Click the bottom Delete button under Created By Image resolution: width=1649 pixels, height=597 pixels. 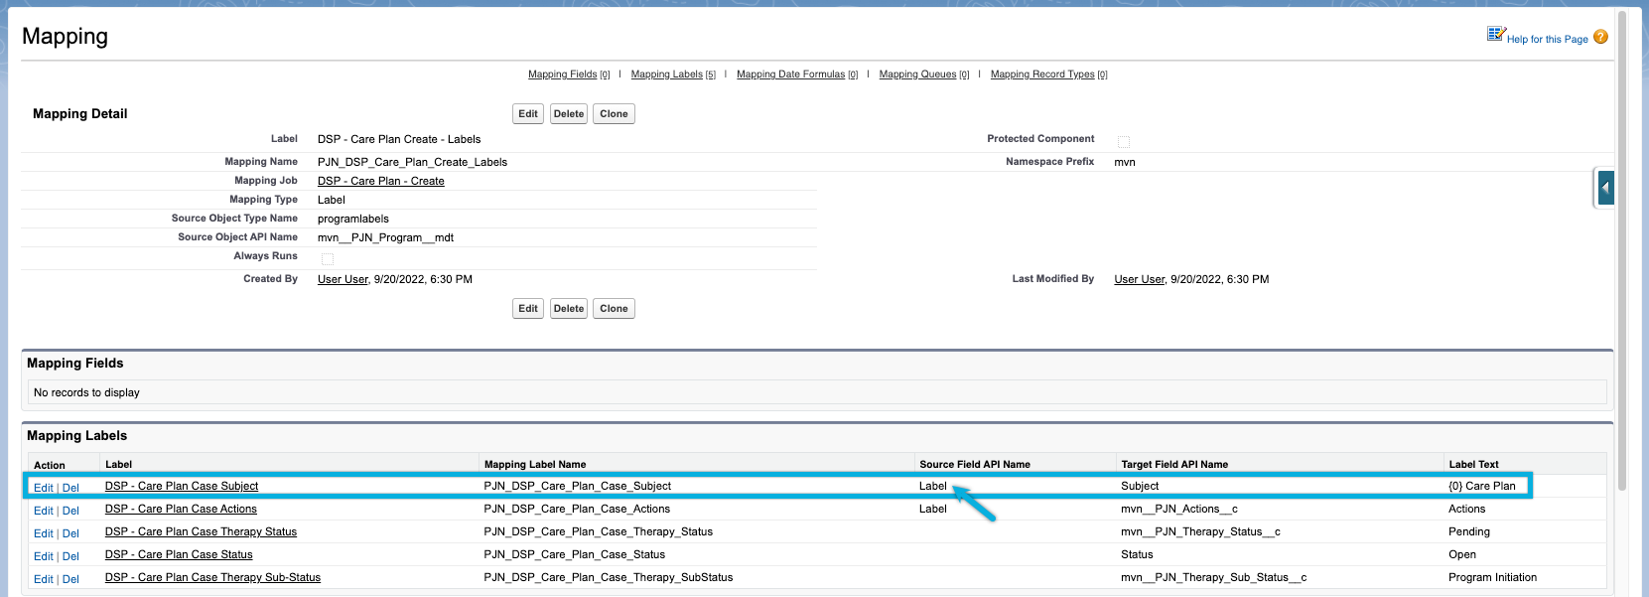569,309
